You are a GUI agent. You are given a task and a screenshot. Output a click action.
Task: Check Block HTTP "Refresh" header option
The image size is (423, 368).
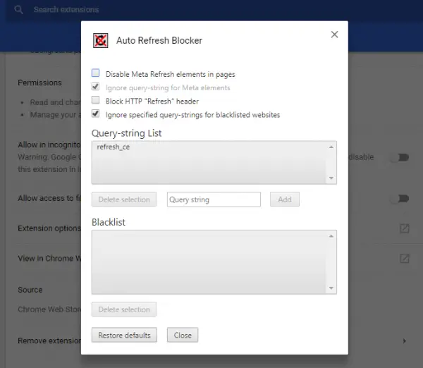[x=95, y=100]
